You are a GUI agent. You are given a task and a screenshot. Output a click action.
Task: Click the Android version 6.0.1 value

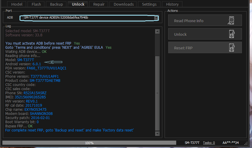[x=37, y=64]
